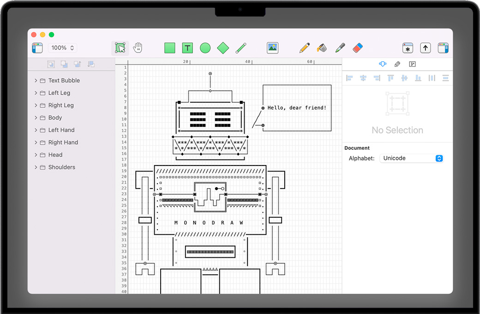Image resolution: width=480 pixels, height=314 pixels.
Task: Click the Export share button
Action: [425, 48]
